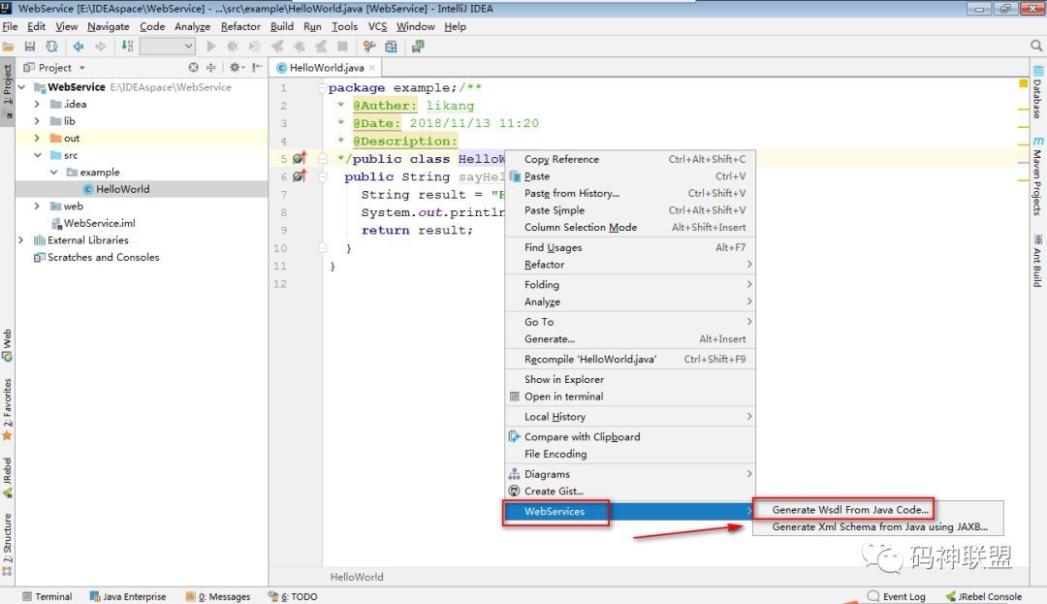Select Compare with Clipboard entry

point(630,436)
